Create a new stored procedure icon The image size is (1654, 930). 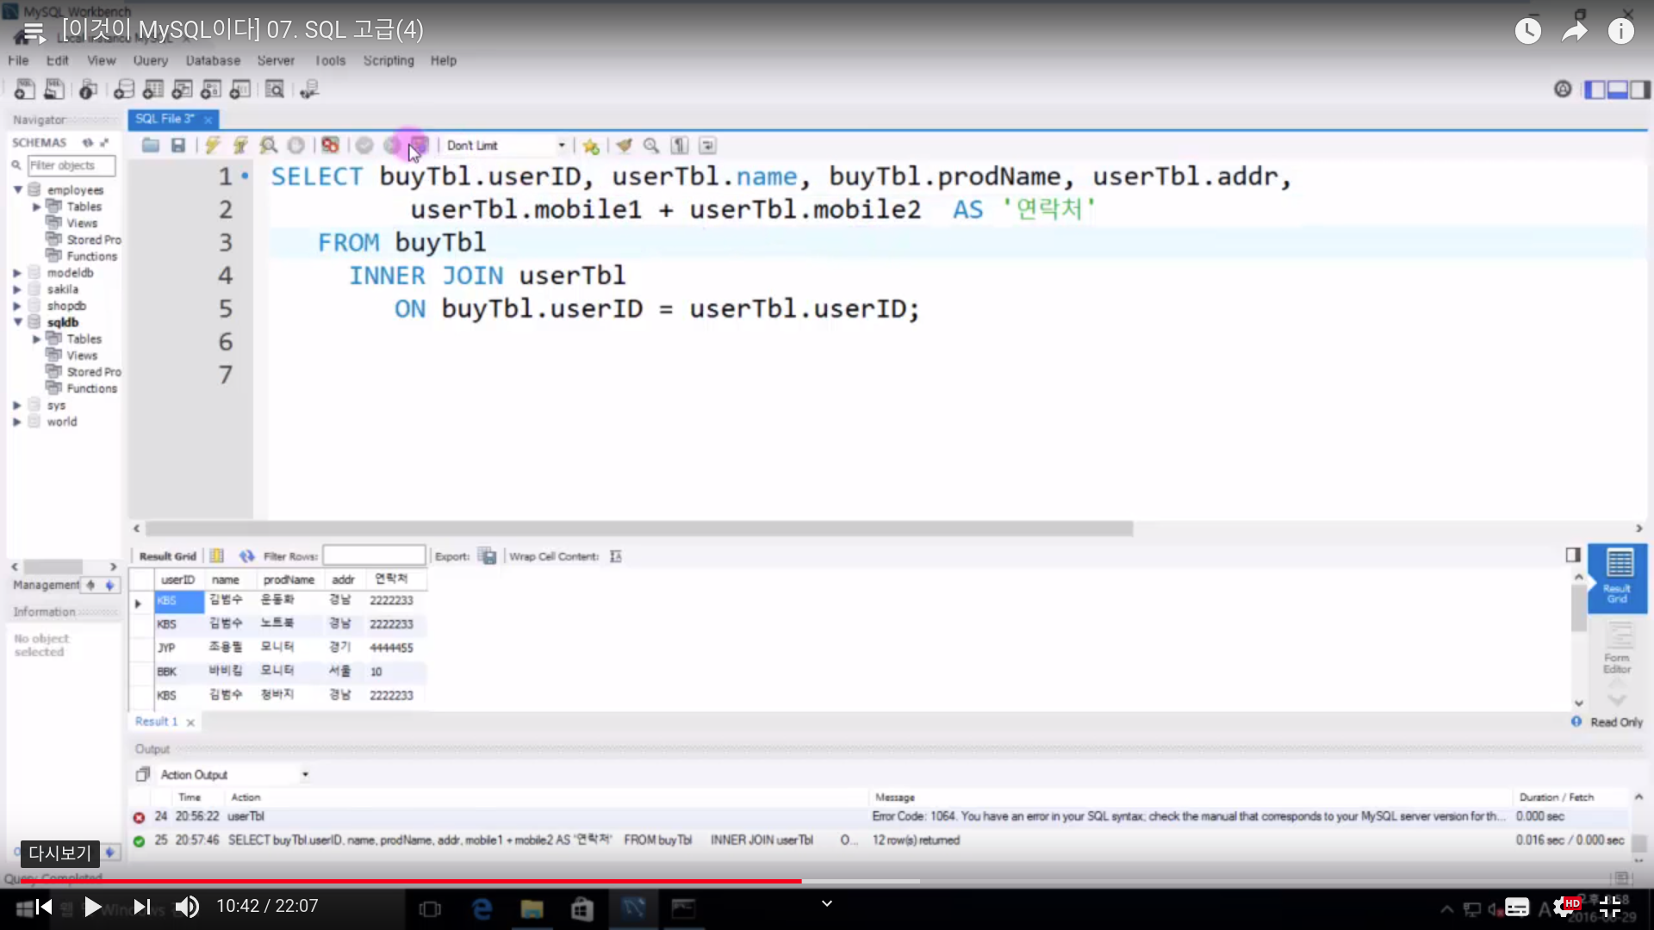[211, 89]
